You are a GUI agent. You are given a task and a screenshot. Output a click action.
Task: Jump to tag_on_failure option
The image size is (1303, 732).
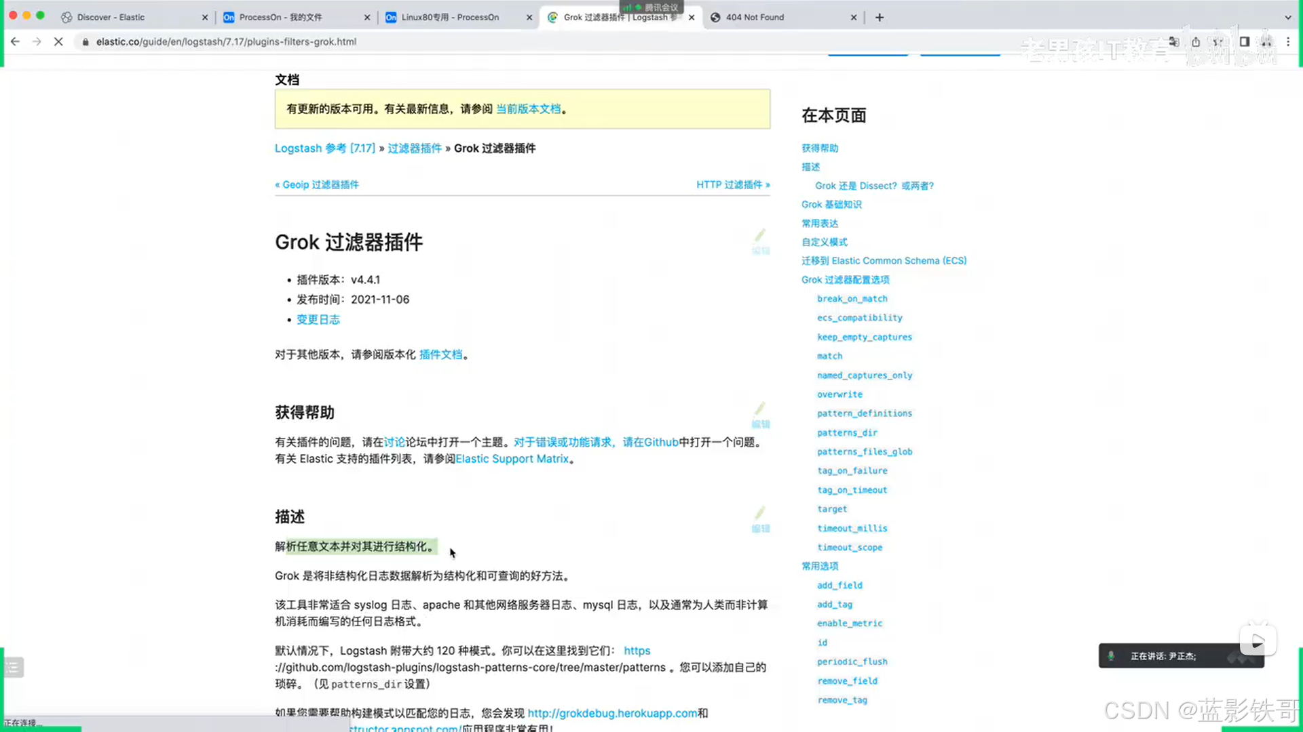click(852, 470)
